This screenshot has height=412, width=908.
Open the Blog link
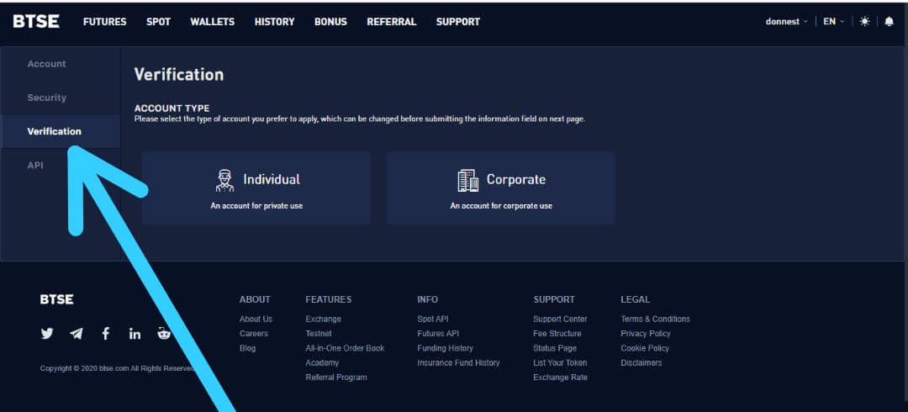point(247,348)
